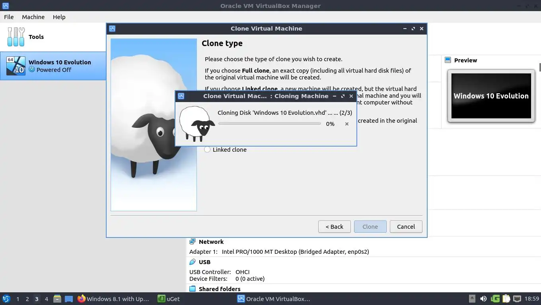Viewport: 541px width, 305px height.
Task: Switch to workspace 2
Action: tap(27, 299)
